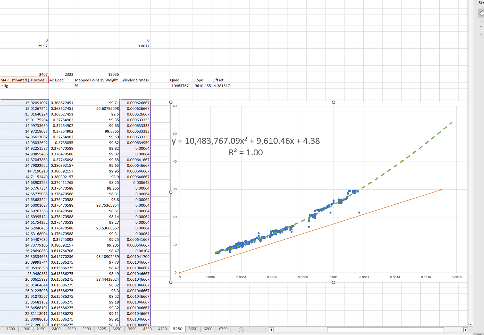The height and width of the screenshot is (335, 484).
Task: Select the cell with value 19036
Action: tap(97, 74)
